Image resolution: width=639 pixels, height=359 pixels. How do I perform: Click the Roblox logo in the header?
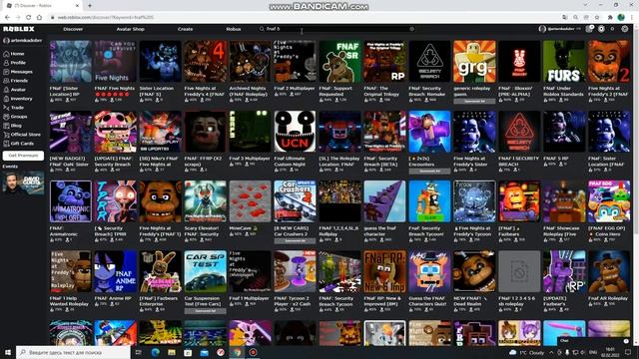[19, 29]
